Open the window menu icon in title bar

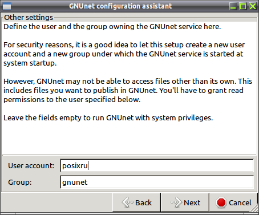(x=7, y=6)
